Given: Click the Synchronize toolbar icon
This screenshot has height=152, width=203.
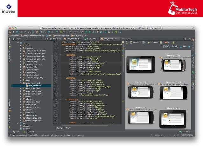Looking at the screenshot, I should click(17, 32).
